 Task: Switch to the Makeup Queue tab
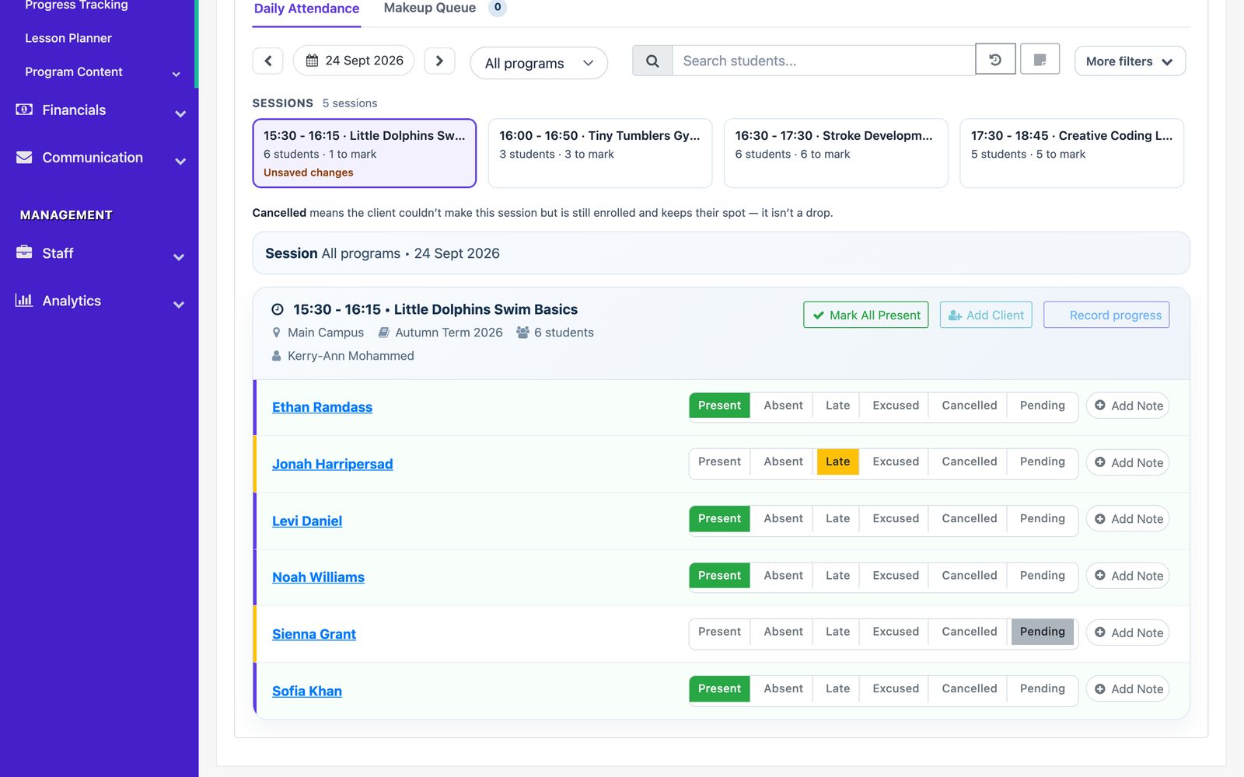[x=444, y=9]
